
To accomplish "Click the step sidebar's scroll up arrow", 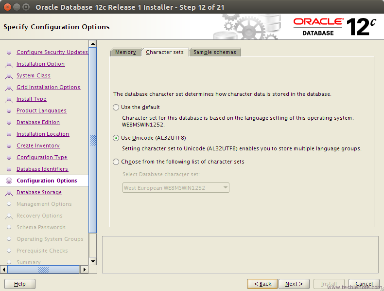I will (x=93, y=44).
